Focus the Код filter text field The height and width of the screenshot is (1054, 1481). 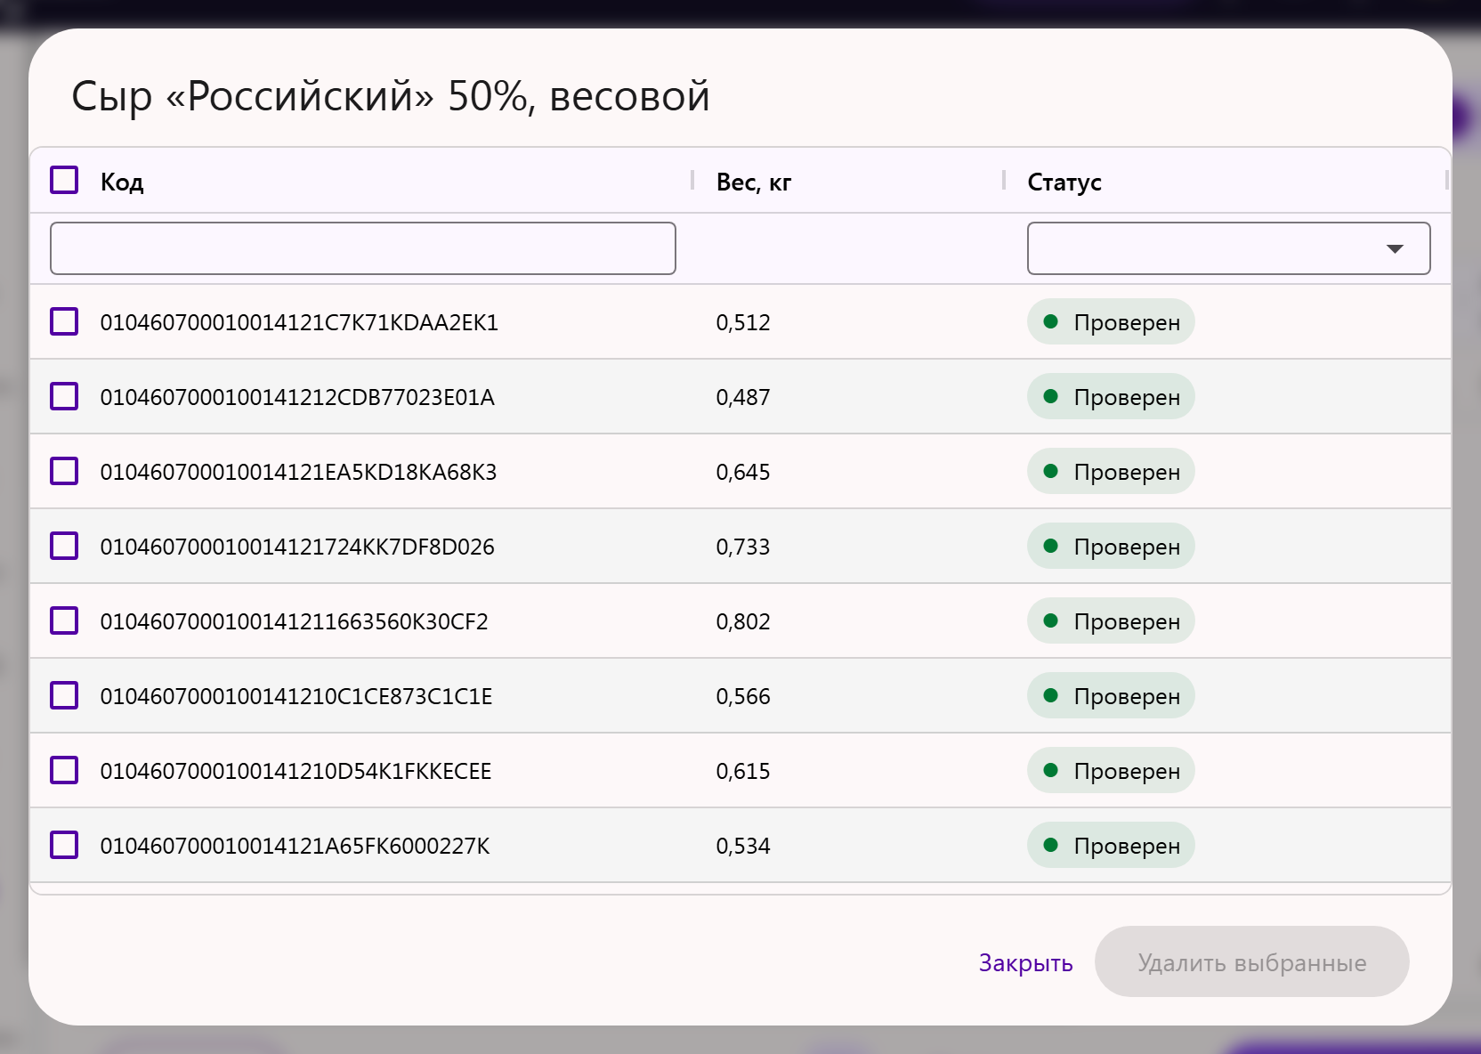(x=363, y=248)
